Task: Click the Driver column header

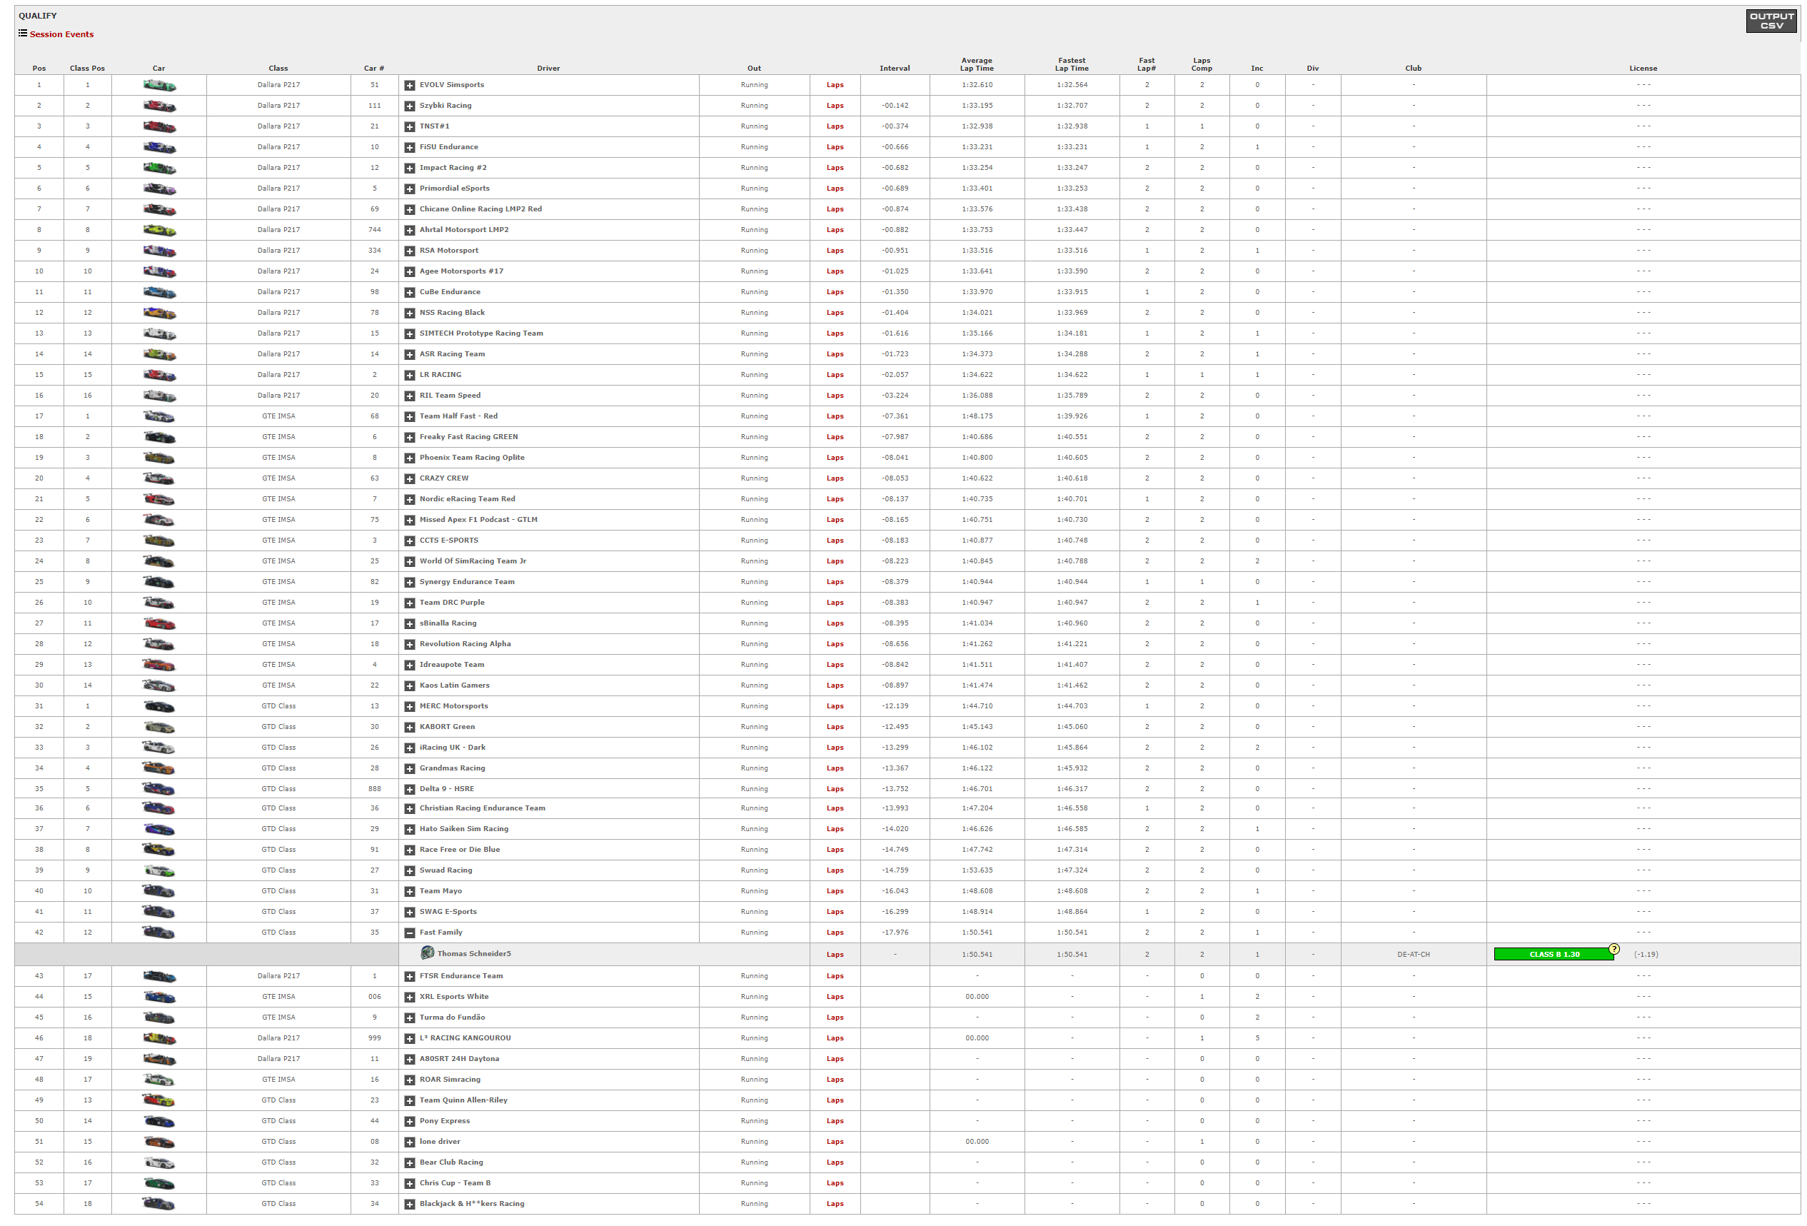Action: 548,69
